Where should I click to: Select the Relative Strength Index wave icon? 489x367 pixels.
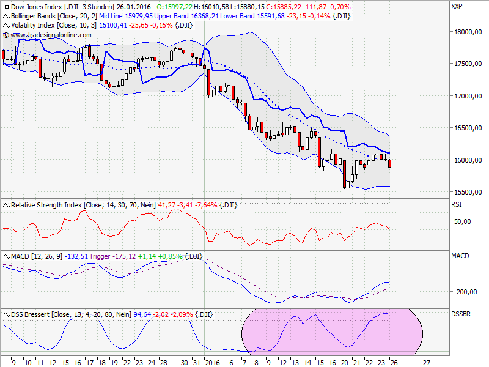pos(6,204)
